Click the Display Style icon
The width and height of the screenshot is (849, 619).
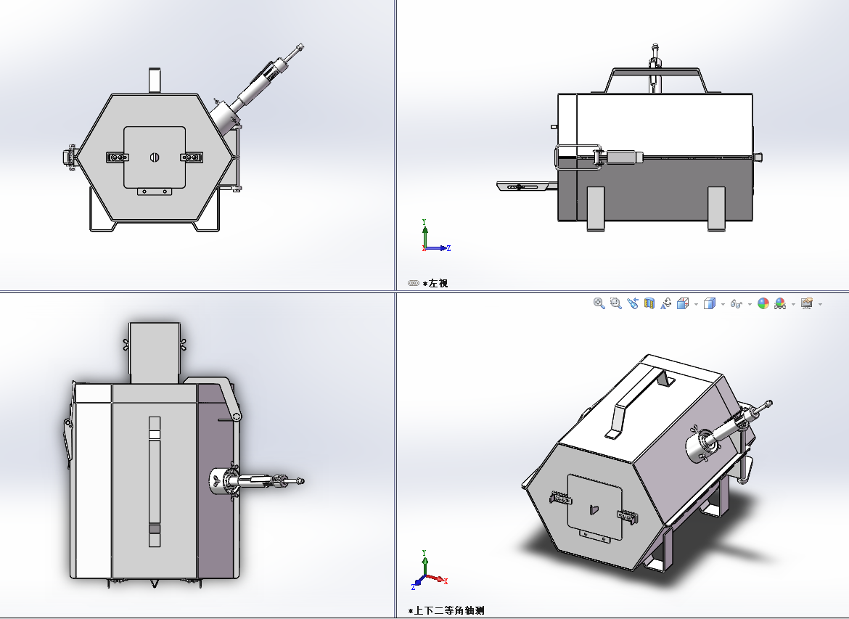pos(709,303)
